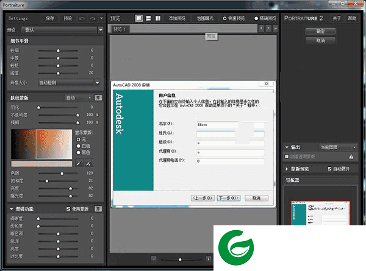
Task: Select horizontal split preview layout icon
Action: click(x=148, y=18)
